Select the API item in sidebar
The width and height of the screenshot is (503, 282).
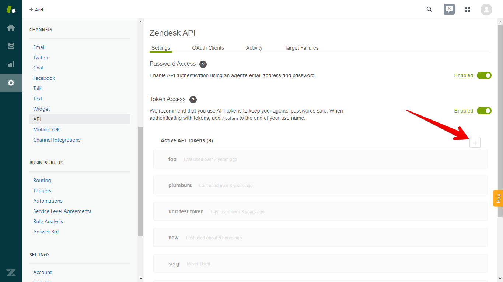point(80,119)
